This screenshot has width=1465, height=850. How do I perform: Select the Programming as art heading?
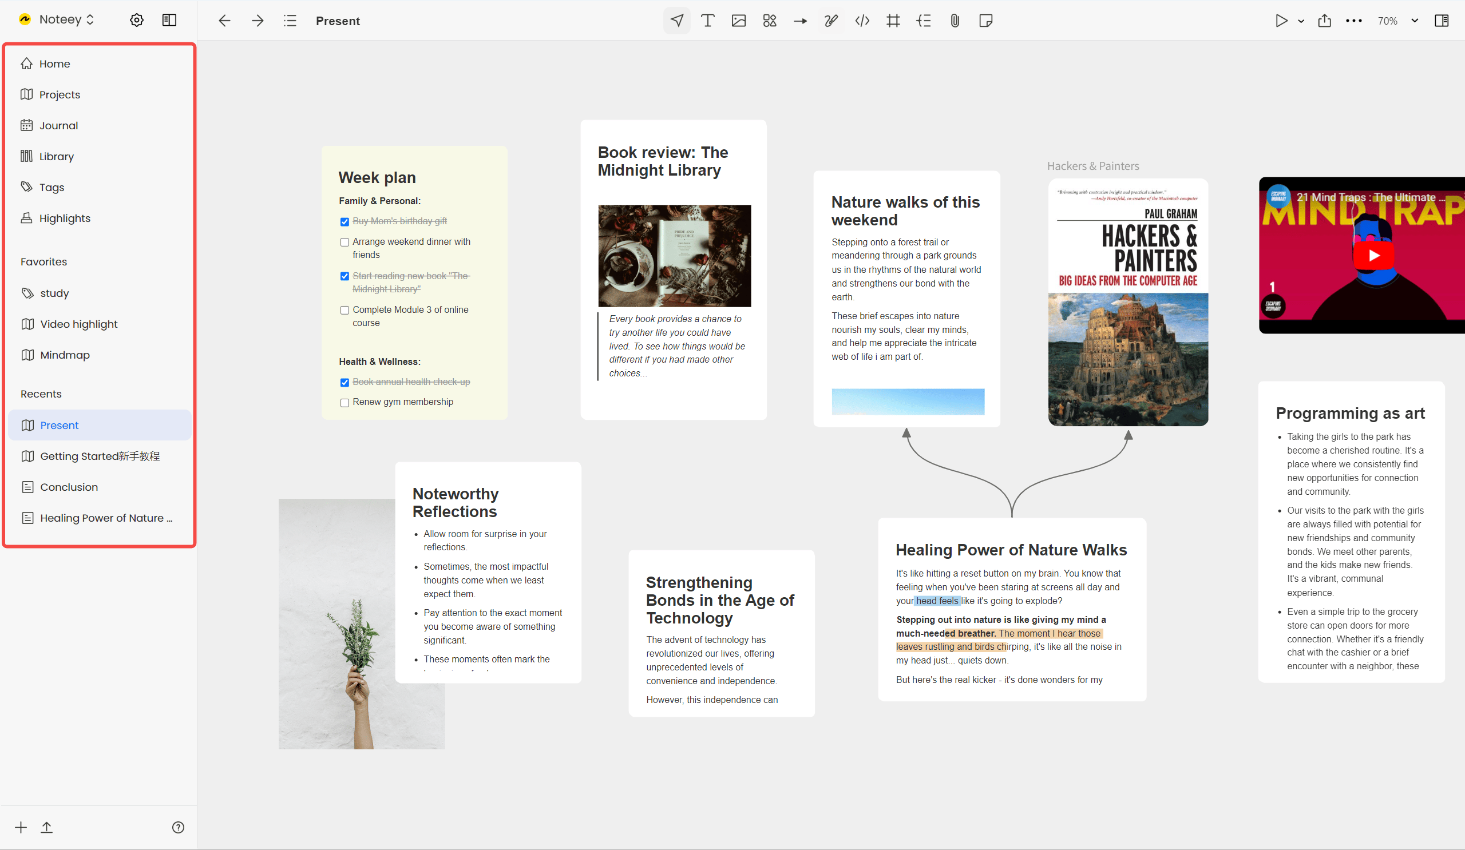coord(1350,413)
